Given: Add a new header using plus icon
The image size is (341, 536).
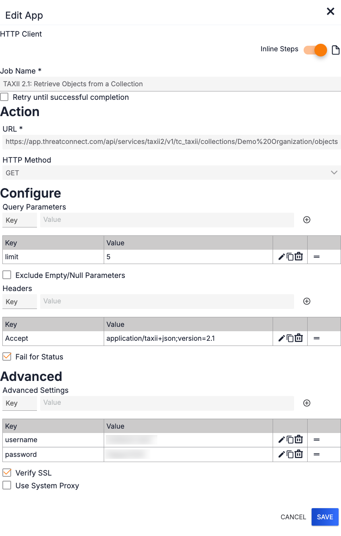Looking at the screenshot, I should pyautogui.click(x=306, y=301).
